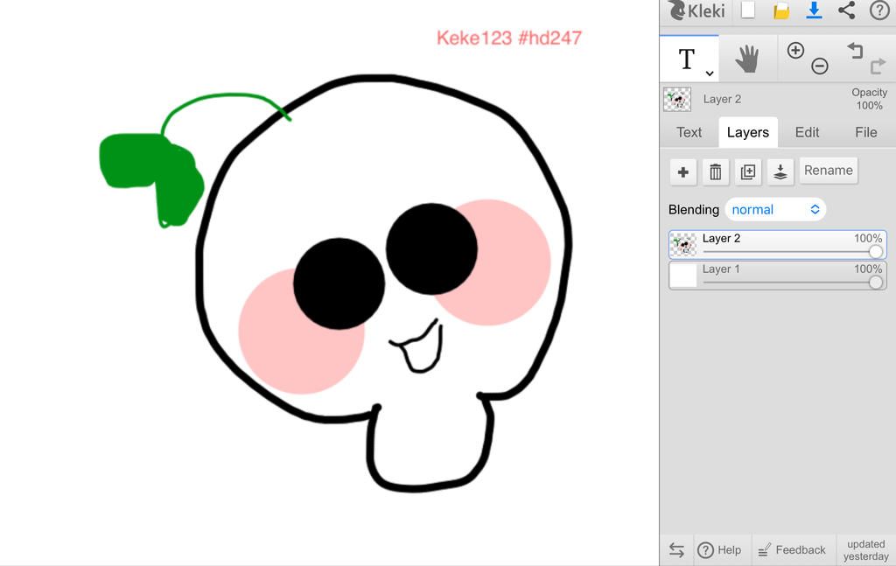Open the Edit tab
Viewport: 896px width, 566px height.
point(807,132)
